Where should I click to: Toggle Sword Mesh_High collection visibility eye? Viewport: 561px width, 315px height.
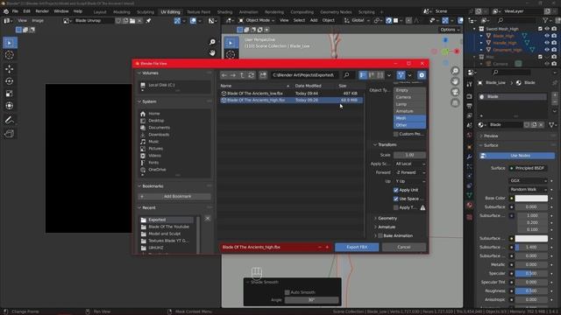(x=547, y=29)
